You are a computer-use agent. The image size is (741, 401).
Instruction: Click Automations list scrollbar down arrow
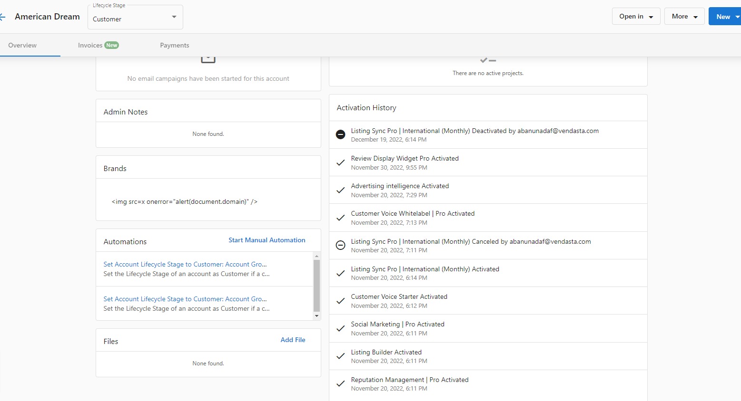(316, 316)
